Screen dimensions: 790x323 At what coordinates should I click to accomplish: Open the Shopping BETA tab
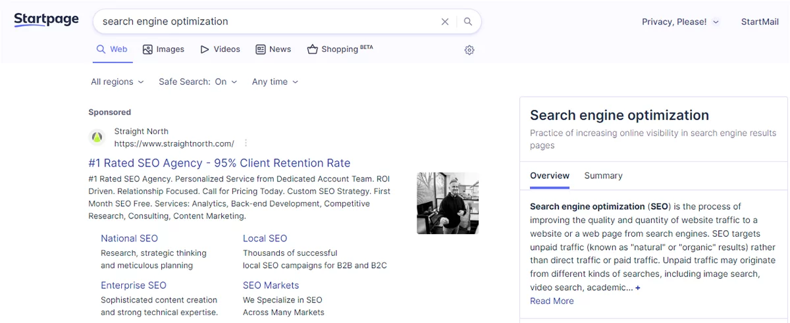click(x=340, y=49)
